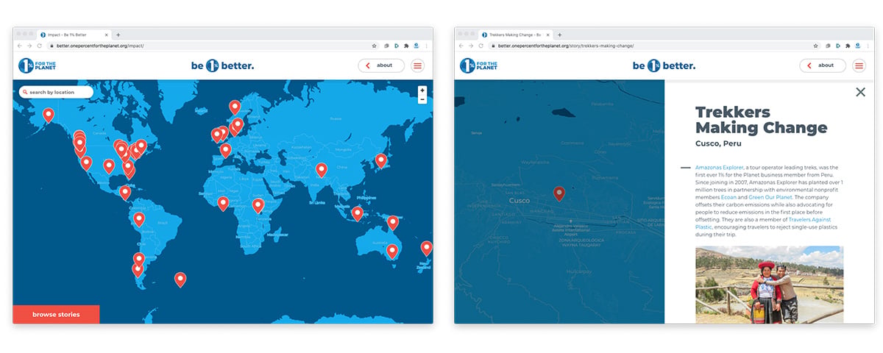Select the Papua New Guinea map pin
This screenshot has height=353, width=883.
click(393, 223)
